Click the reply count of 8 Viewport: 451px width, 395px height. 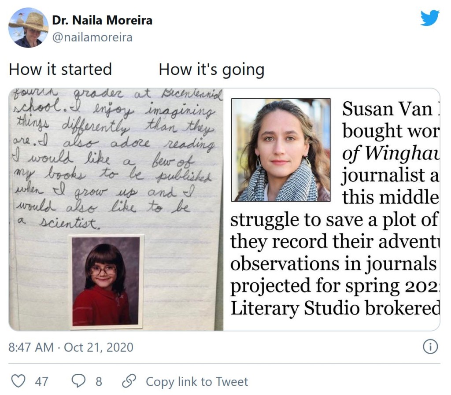tap(99, 381)
